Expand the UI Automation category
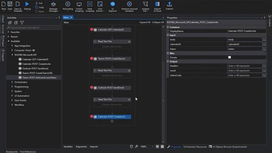This screenshot has height=153, width=272. [12, 96]
